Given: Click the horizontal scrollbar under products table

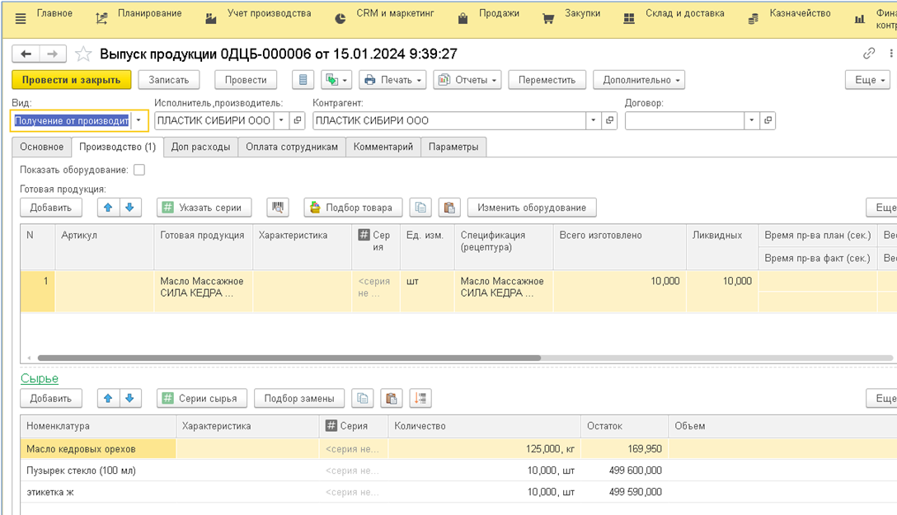Looking at the screenshot, I should point(289,358).
